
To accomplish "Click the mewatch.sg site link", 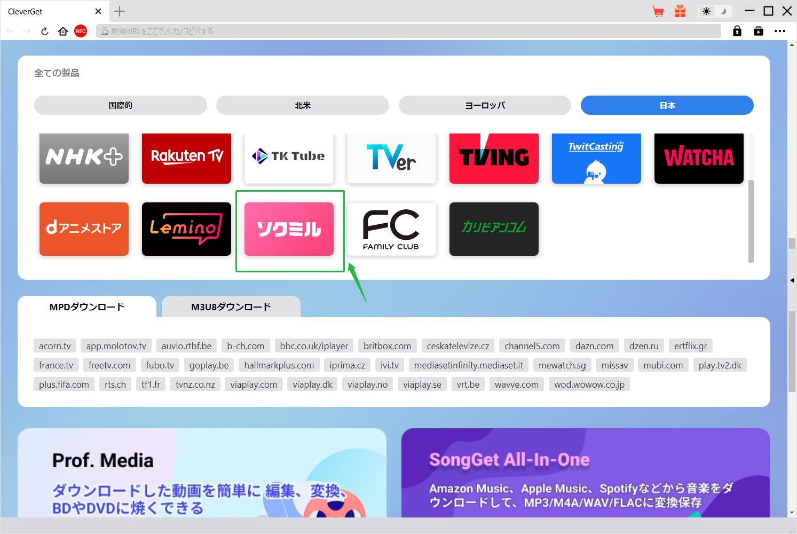I will pos(562,365).
